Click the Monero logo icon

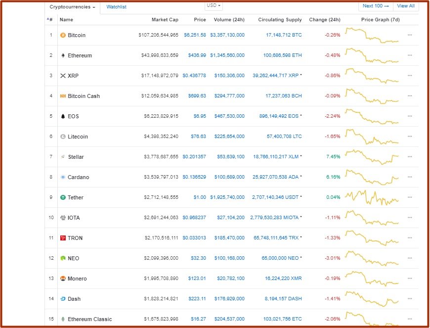pyautogui.click(x=63, y=279)
